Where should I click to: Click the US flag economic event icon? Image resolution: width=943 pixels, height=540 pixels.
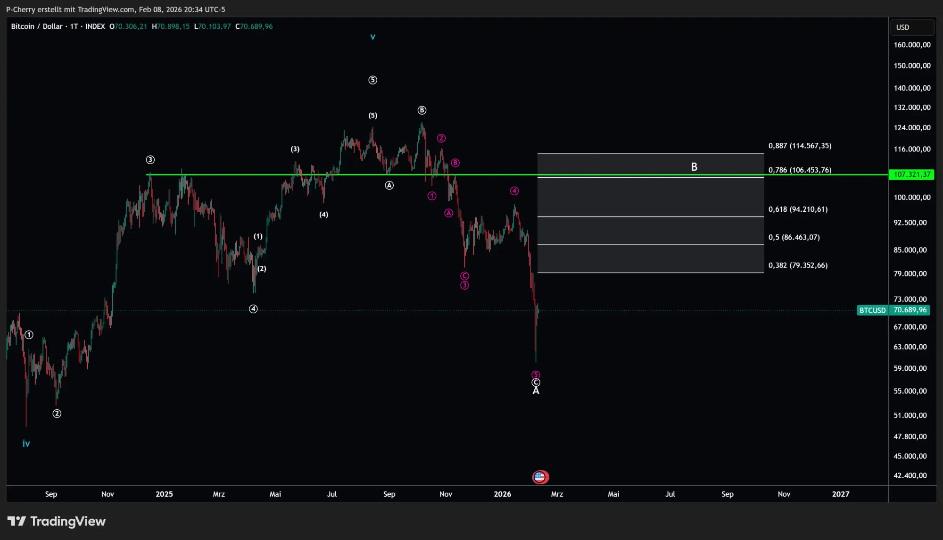[x=540, y=477]
